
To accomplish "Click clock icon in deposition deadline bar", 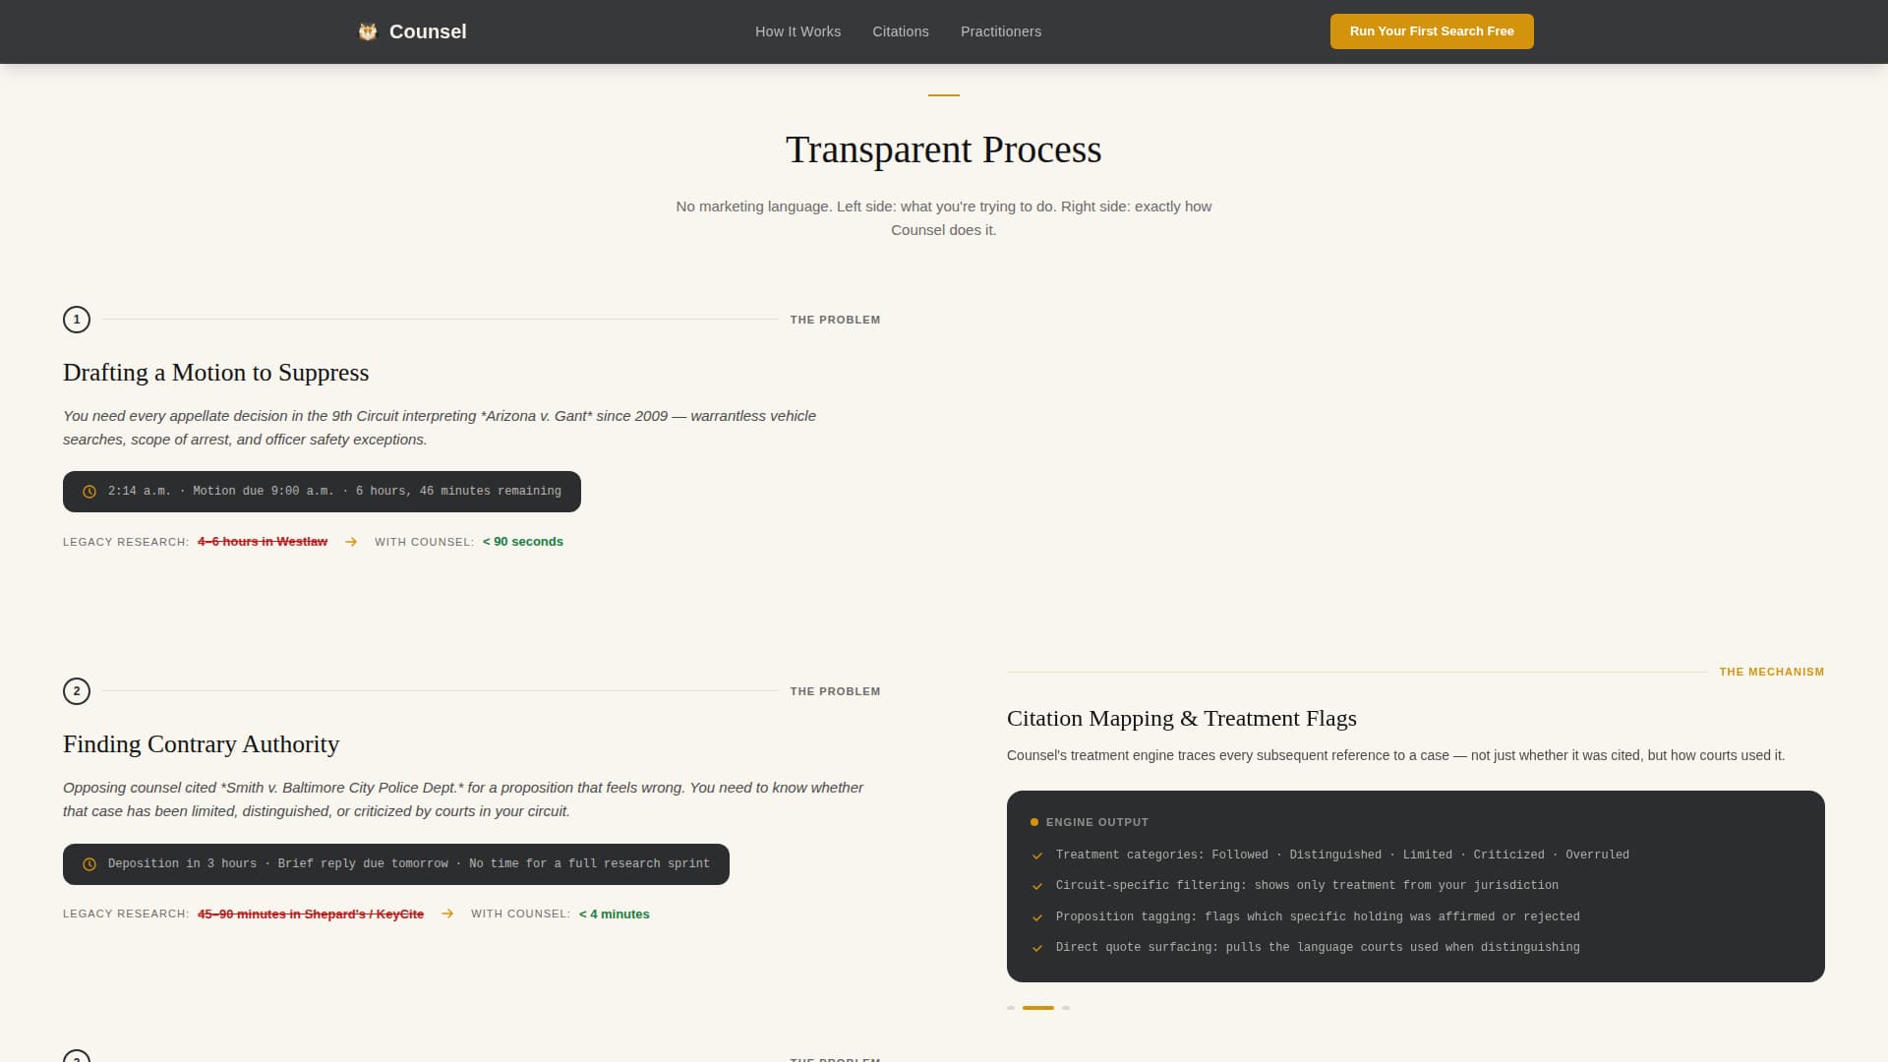I will (x=89, y=863).
